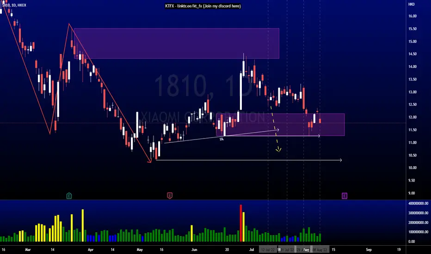Screen dimensions: 431x254
Task: Click the 1810, 1D, HKEX symbol legend
Action: [14, 5]
